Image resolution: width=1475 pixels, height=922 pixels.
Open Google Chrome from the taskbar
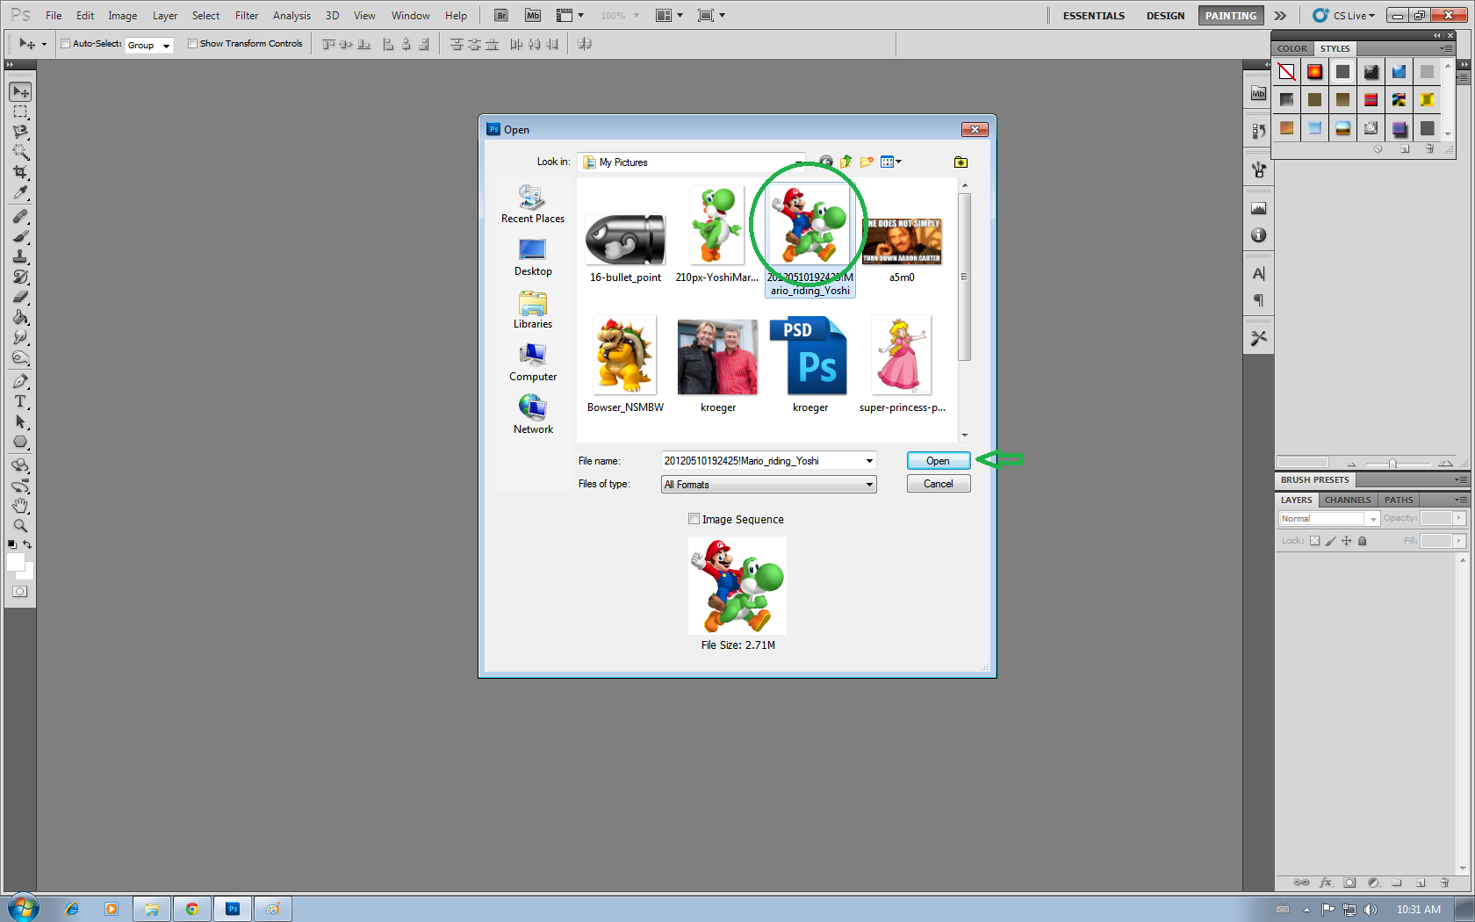192,909
